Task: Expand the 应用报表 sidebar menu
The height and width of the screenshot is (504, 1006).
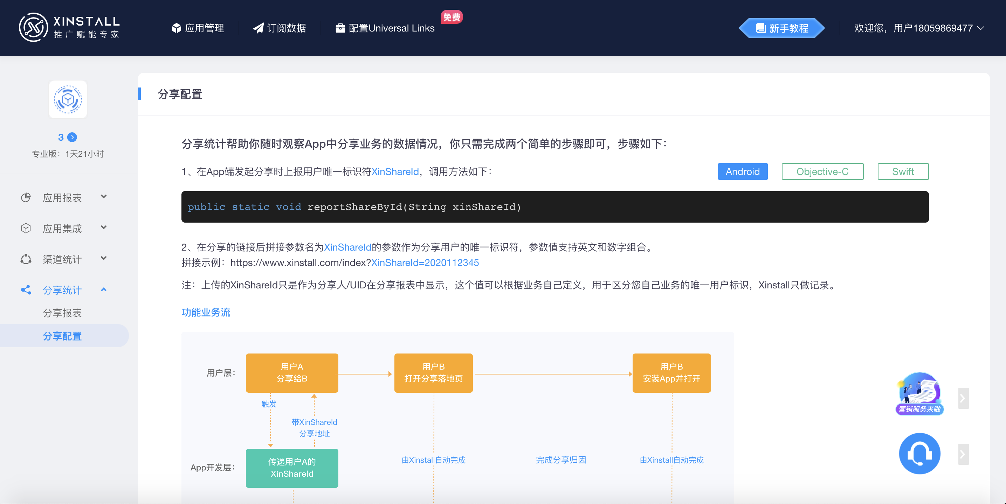Action: click(x=103, y=197)
